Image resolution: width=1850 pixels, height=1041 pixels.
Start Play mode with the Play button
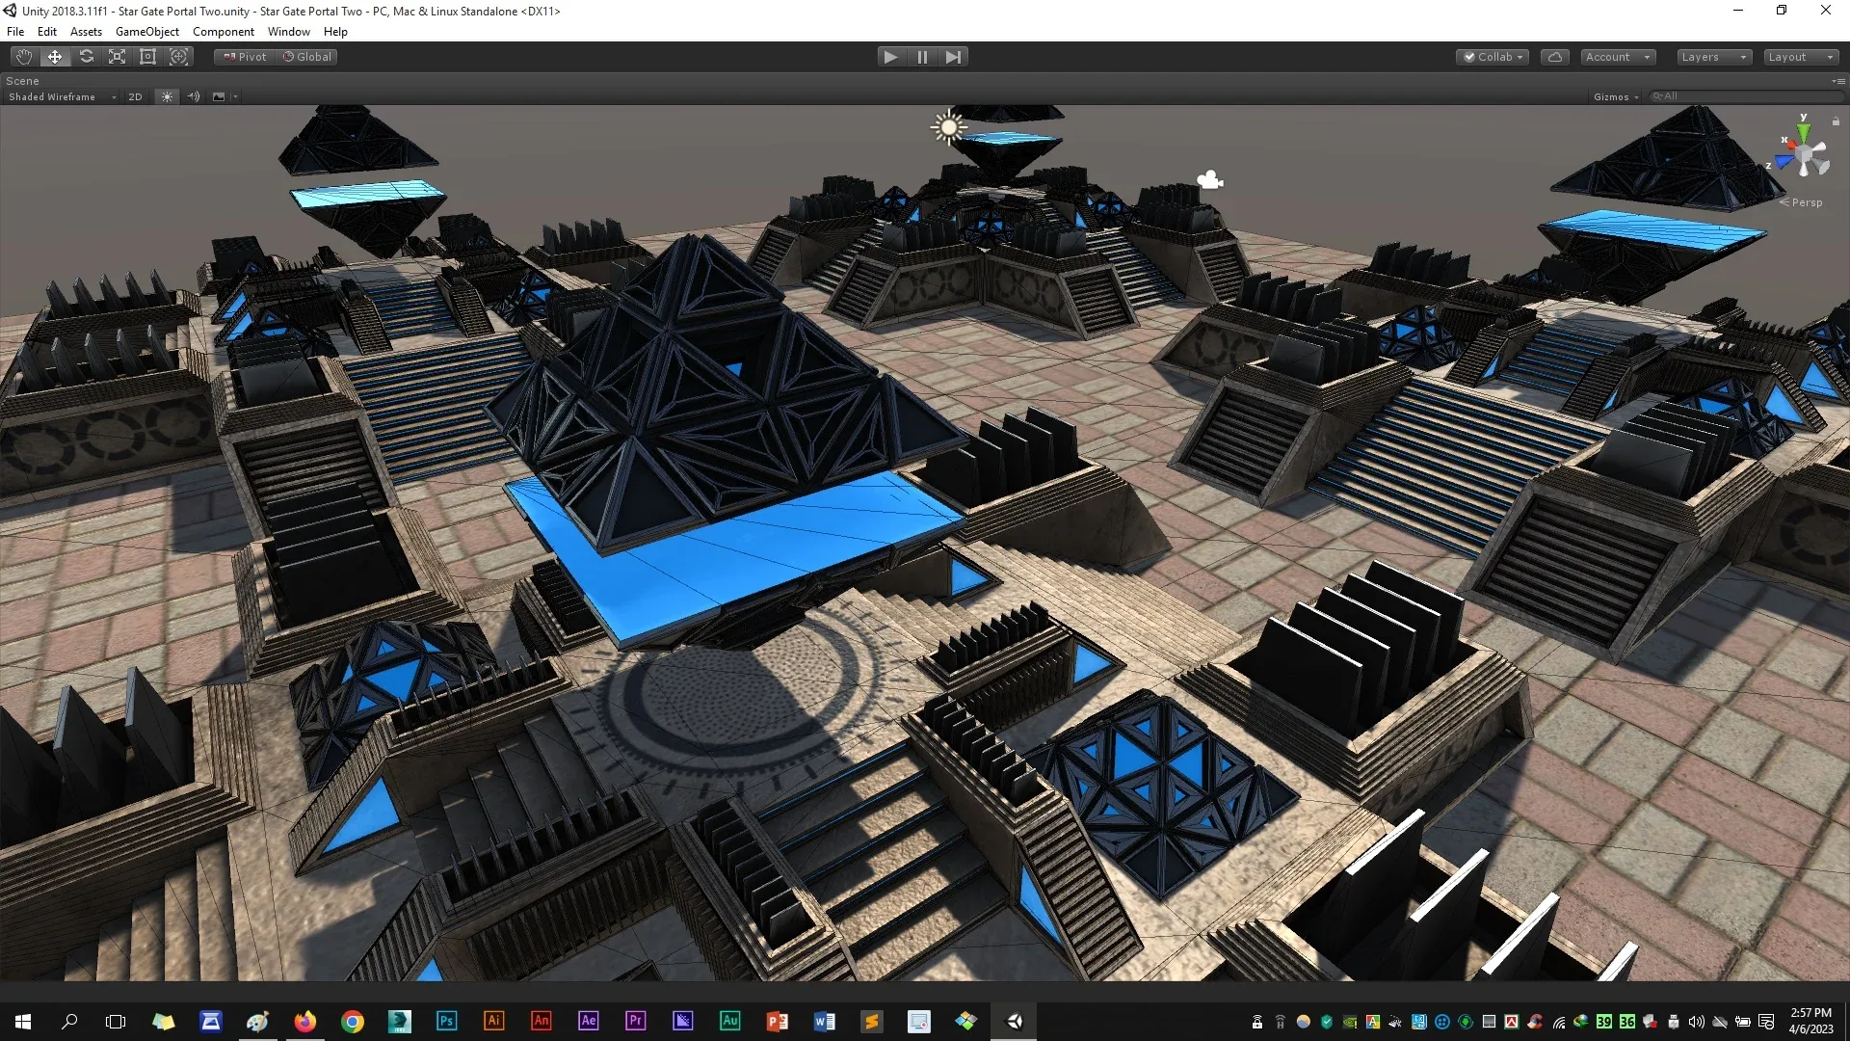point(890,57)
